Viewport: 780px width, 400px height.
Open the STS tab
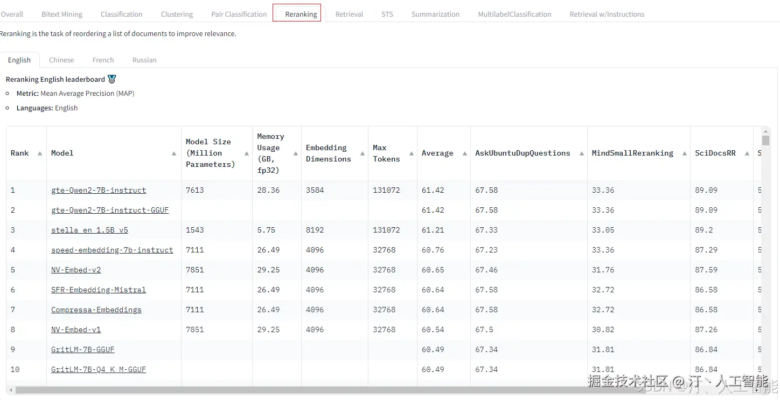[x=387, y=14]
